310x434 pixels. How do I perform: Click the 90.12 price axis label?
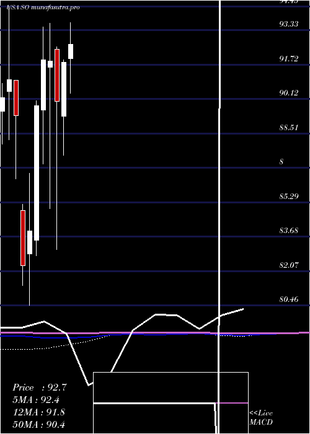pos(289,93)
